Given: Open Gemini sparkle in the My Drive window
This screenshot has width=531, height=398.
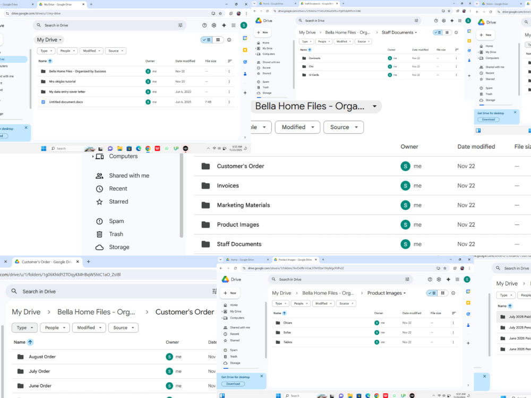Looking at the screenshot, I should point(224,25).
